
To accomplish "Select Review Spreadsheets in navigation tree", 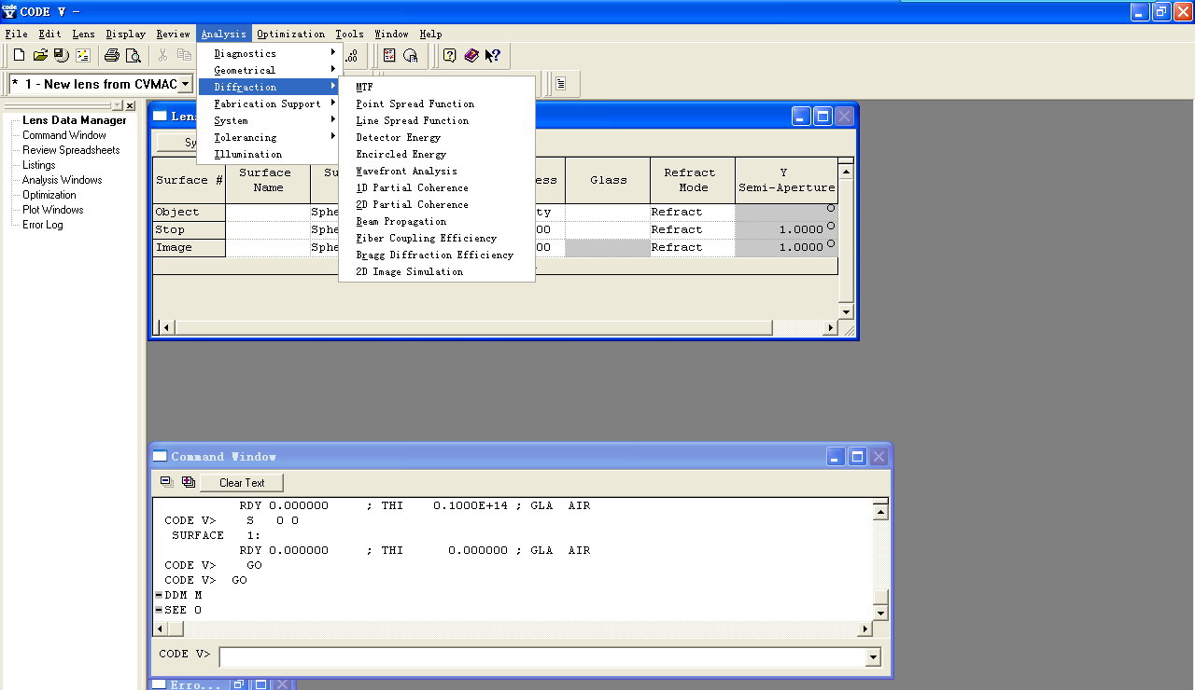I will pyautogui.click(x=71, y=150).
